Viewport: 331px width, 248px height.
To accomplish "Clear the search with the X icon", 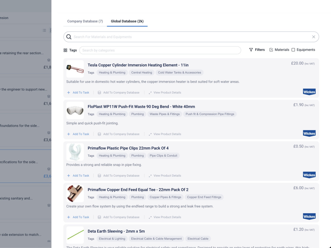I will click(313, 37).
